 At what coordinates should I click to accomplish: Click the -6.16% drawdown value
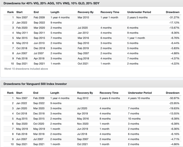tap(175, 134)
